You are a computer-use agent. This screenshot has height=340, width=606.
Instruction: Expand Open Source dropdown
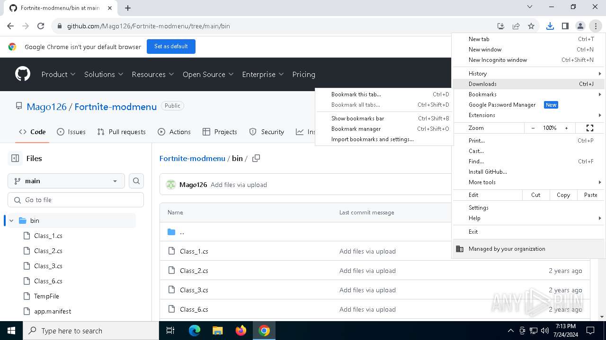[208, 74]
